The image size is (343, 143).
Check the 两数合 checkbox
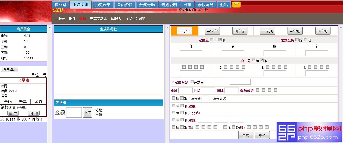tap(192, 82)
